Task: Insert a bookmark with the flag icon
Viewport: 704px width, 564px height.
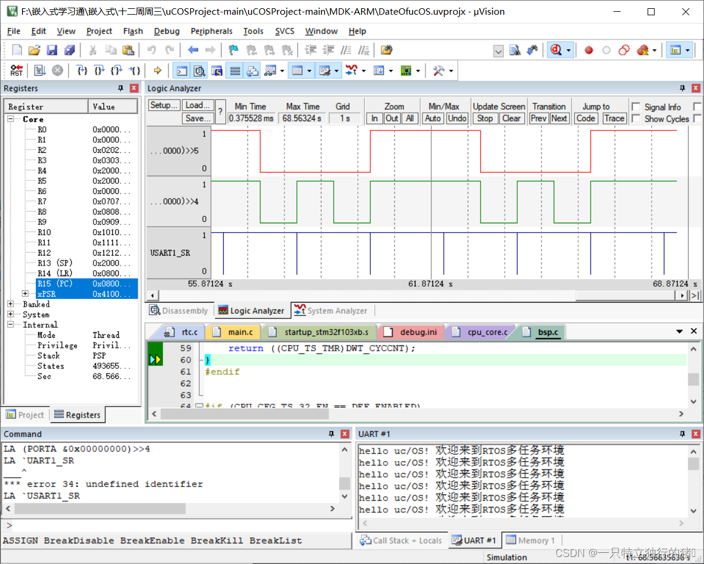Action: tap(233, 50)
